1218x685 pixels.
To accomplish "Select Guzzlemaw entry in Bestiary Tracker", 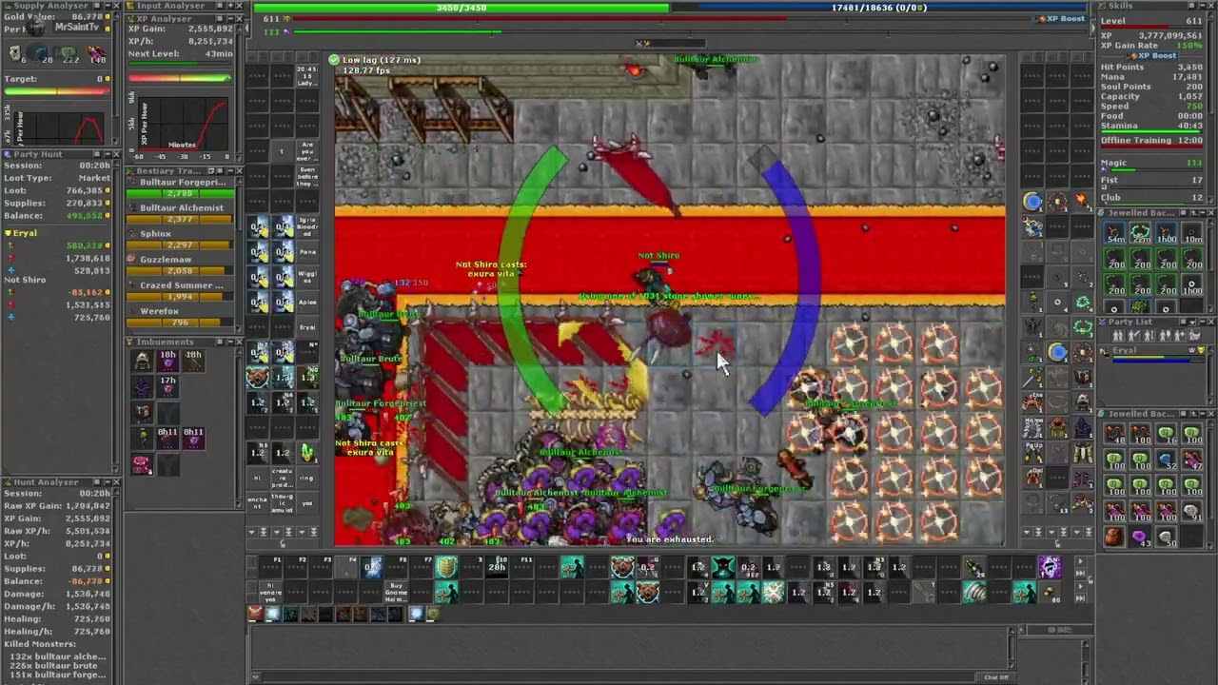I will [180, 264].
